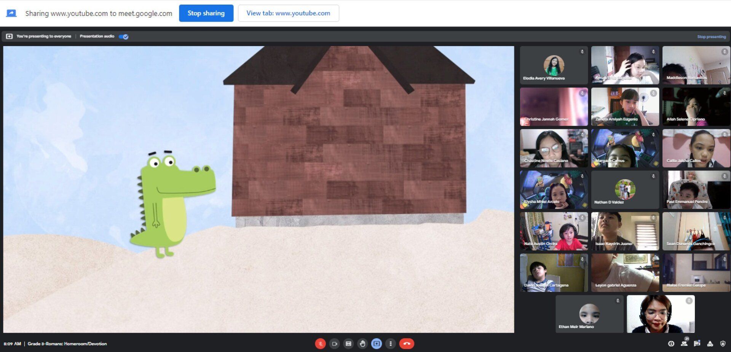Select Elodia Avery Villanueva's tile

click(x=554, y=65)
